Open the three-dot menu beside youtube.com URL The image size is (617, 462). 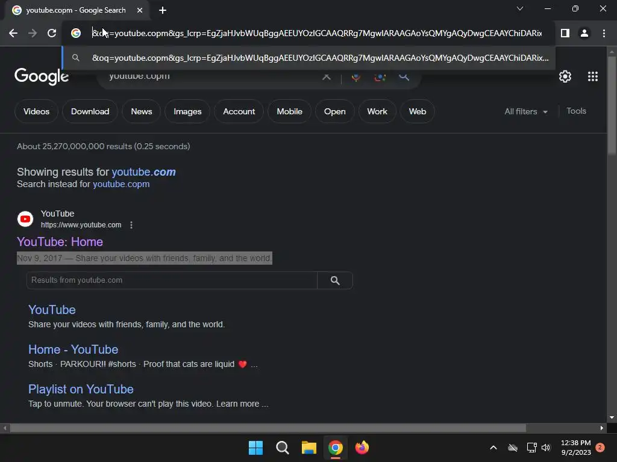[x=131, y=225]
